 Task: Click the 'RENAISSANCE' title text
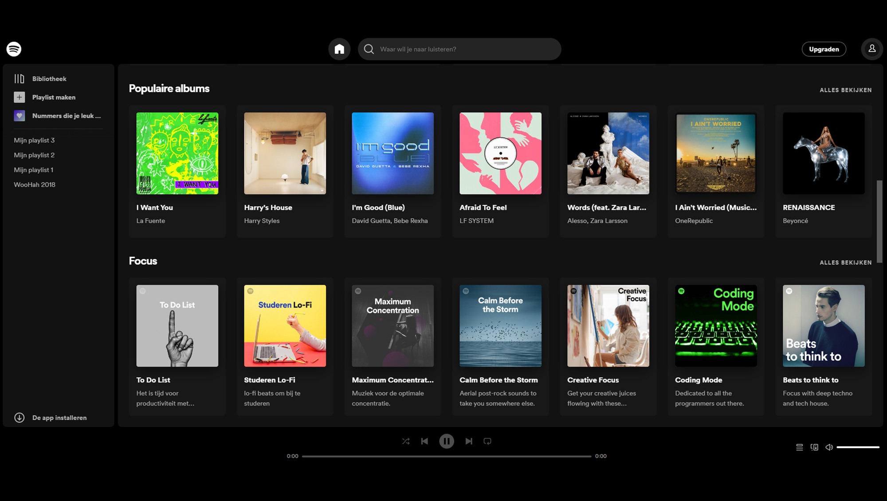[x=809, y=207]
